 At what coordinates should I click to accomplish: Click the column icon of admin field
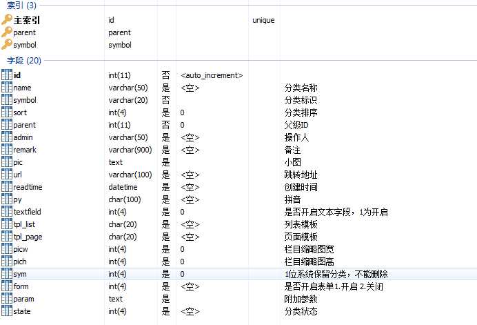[7, 137]
